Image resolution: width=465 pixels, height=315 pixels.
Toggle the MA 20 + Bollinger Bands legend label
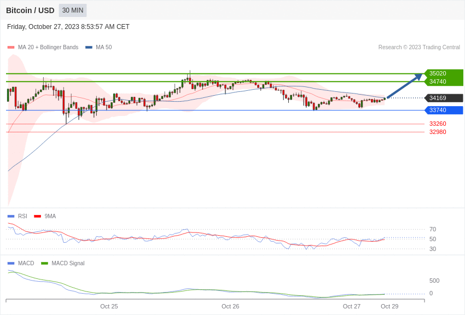pos(48,48)
